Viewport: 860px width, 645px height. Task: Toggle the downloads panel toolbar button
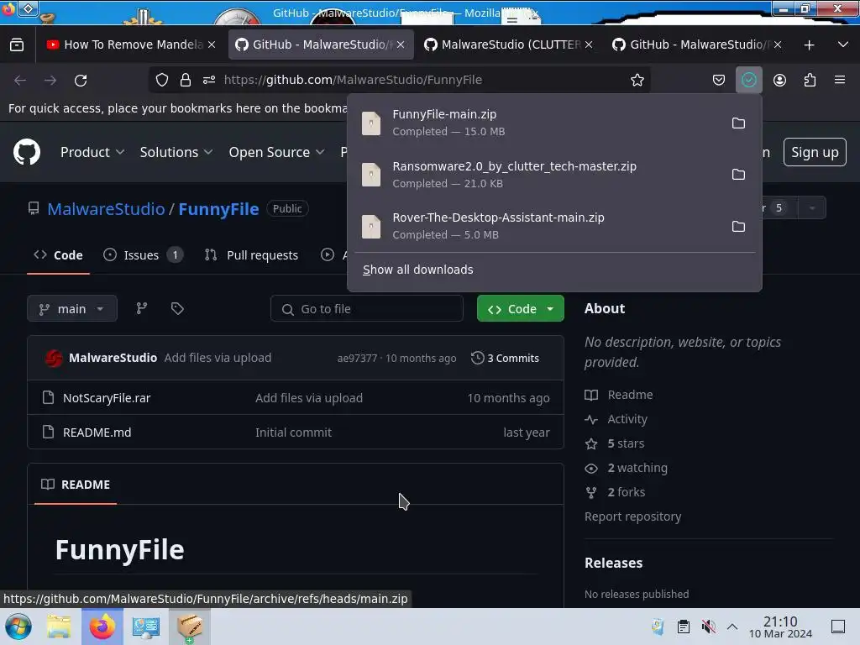click(748, 80)
